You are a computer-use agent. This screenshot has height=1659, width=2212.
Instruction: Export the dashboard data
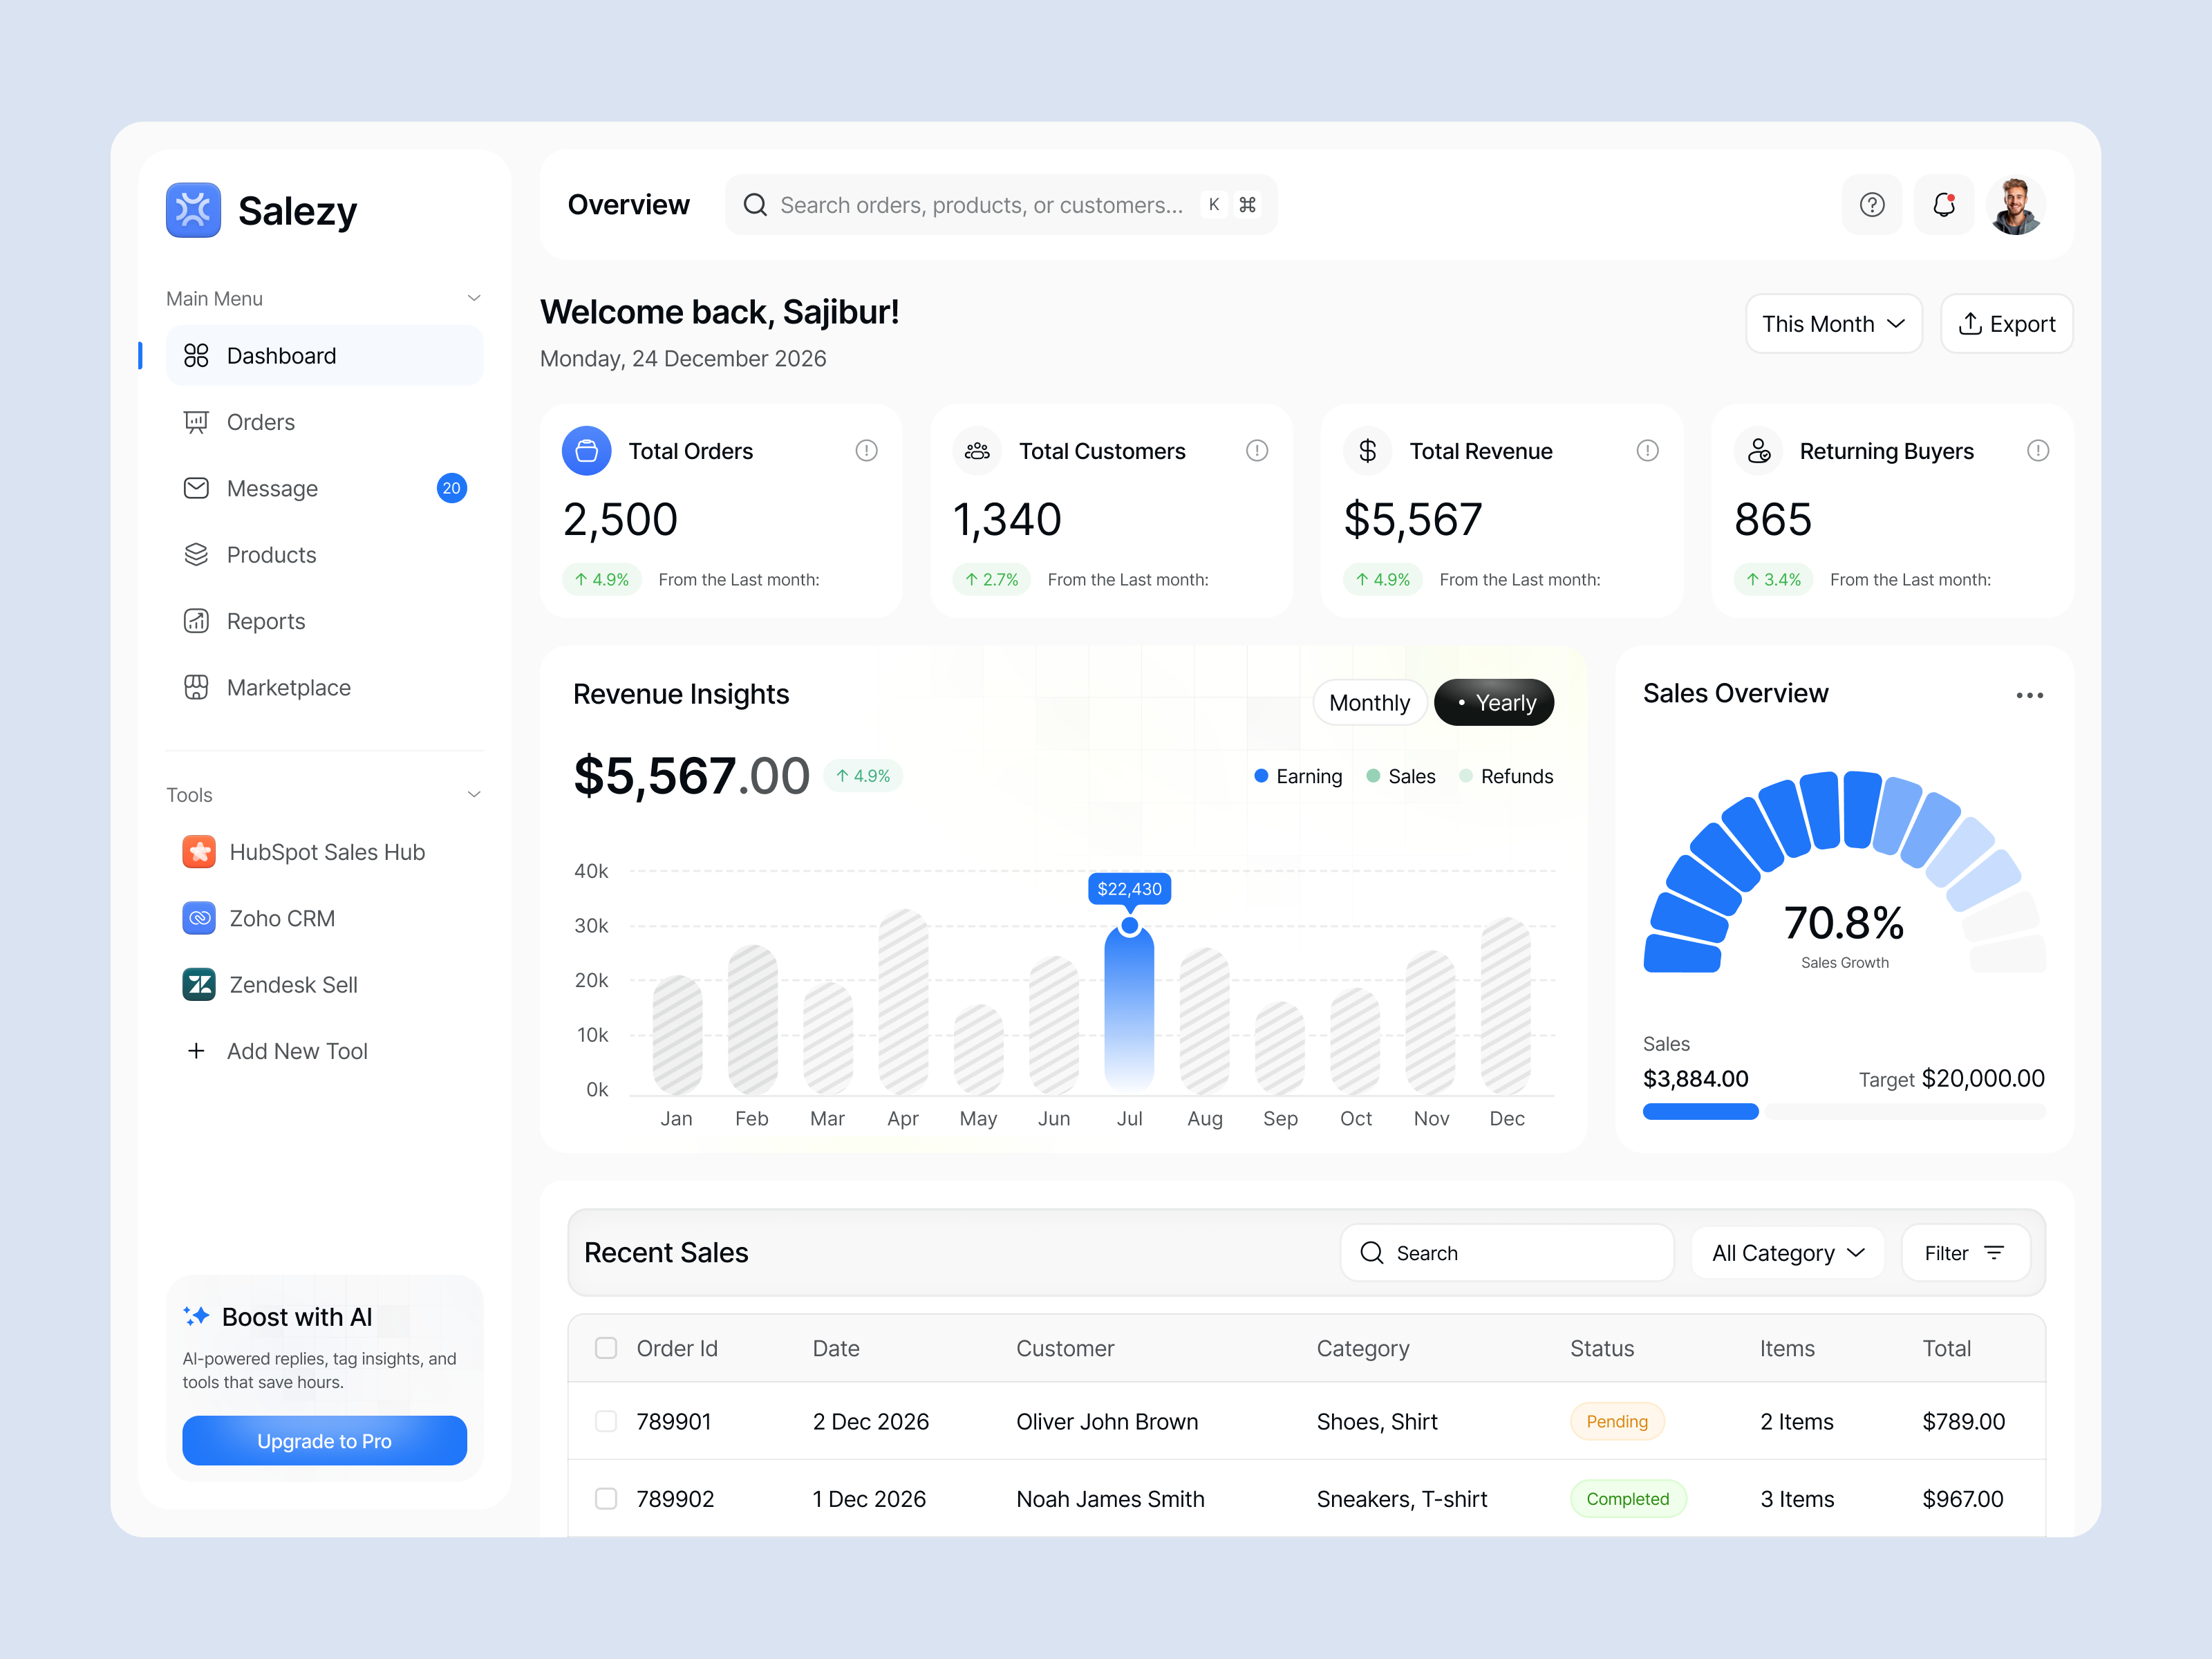click(2006, 323)
